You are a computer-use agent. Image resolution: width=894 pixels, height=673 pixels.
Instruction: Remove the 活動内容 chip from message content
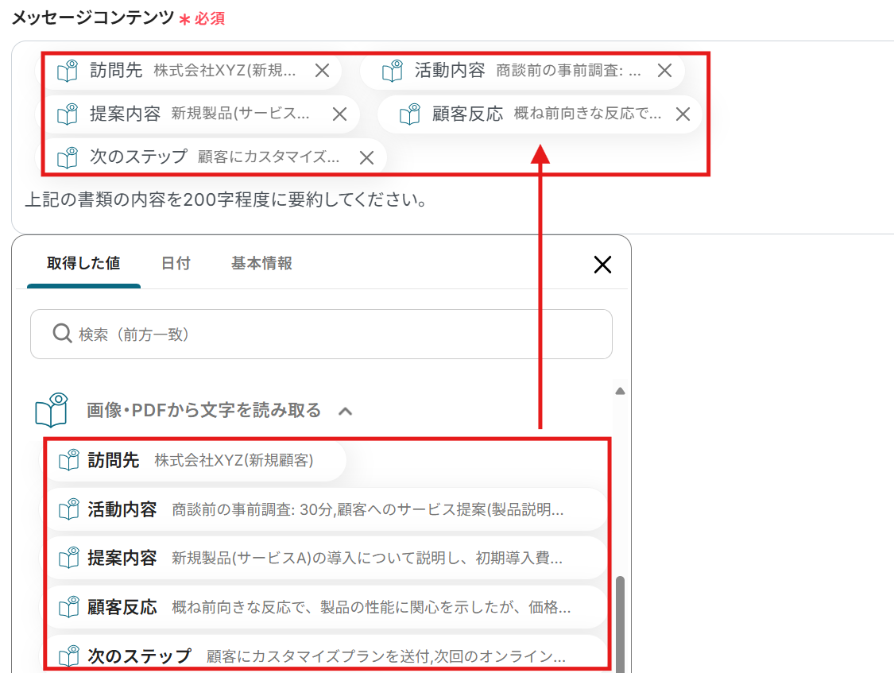coord(664,71)
